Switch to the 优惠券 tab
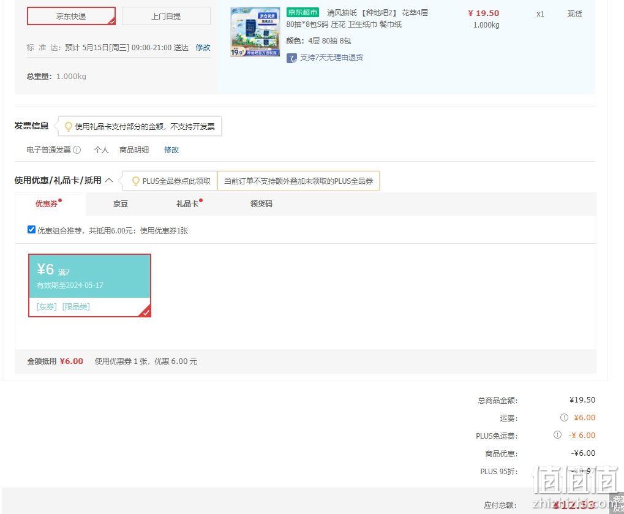This screenshot has height=514, width=624. tap(47, 204)
